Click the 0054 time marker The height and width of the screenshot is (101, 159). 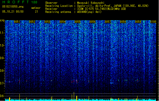[x=62, y=22]
